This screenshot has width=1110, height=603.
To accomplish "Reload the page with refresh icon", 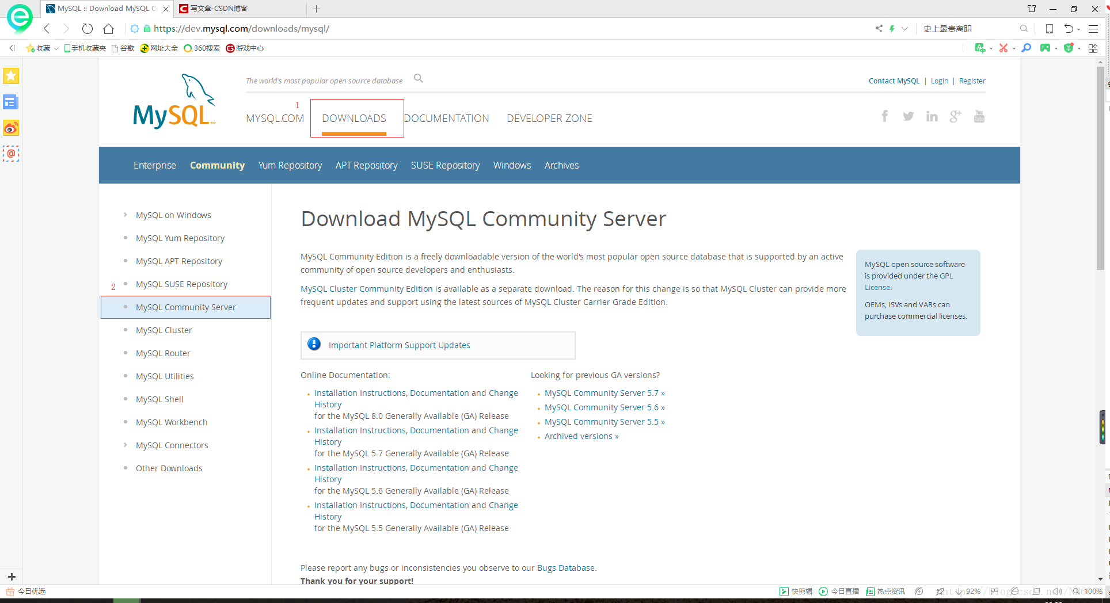I will pos(87,28).
